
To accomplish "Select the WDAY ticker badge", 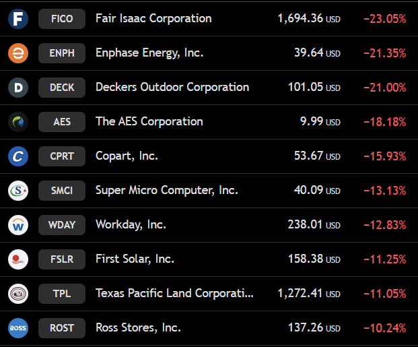I will pyautogui.click(x=62, y=225).
